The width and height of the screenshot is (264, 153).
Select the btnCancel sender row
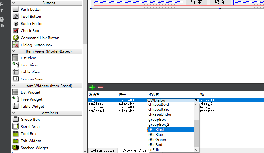[x=97, y=111]
